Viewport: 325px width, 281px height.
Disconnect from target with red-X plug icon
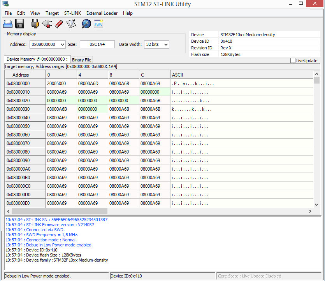pos(47,24)
